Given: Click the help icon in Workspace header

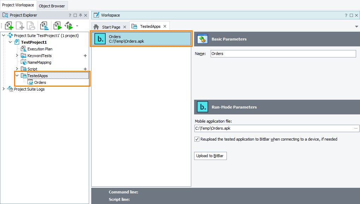Looking at the screenshot, I should tap(346, 16).
